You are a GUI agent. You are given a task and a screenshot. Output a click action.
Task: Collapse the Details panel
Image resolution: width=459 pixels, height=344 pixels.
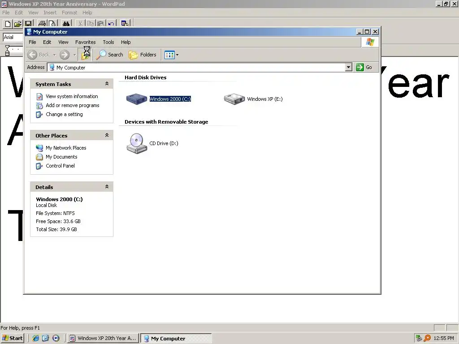[107, 187]
